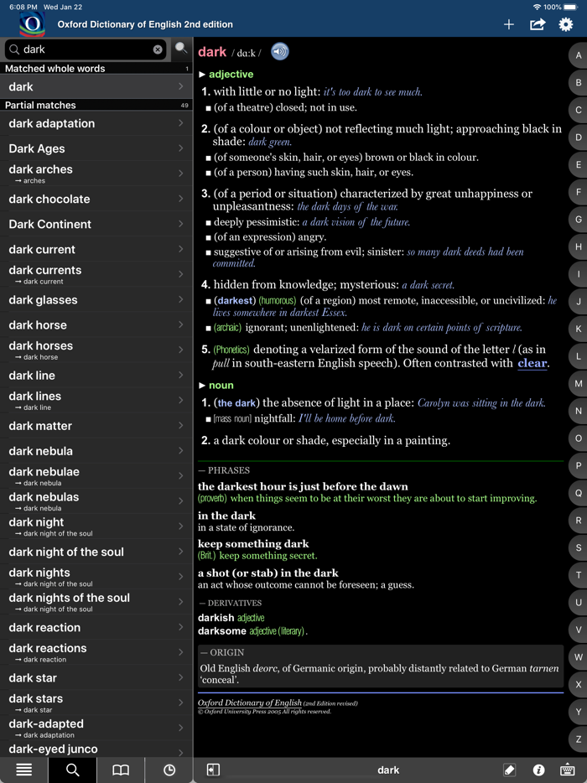Tap the eraser icon in bottom bar

coord(509,770)
